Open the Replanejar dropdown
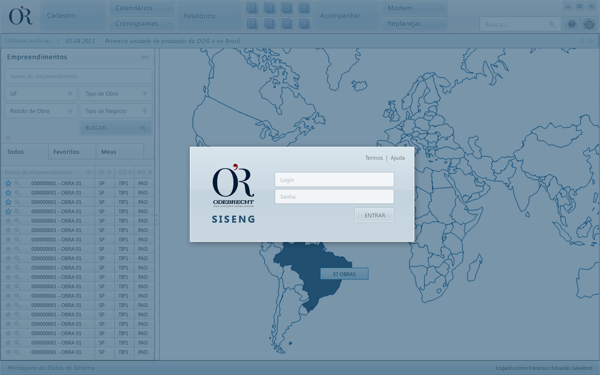This screenshot has width=600, height=375. 414,23
